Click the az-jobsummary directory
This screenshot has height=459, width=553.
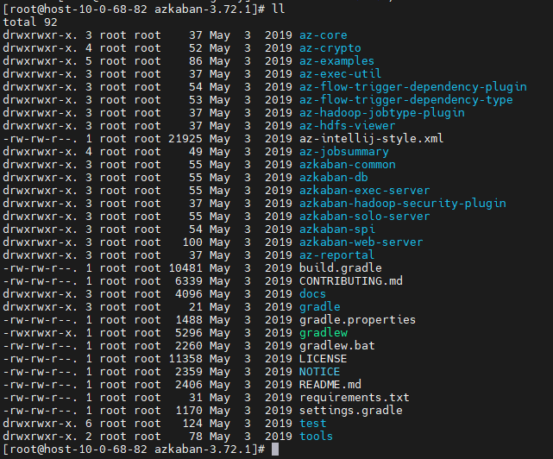click(344, 152)
